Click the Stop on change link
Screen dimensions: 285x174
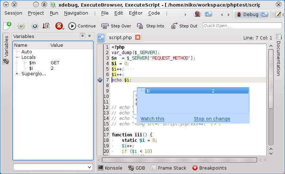click(212, 119)
